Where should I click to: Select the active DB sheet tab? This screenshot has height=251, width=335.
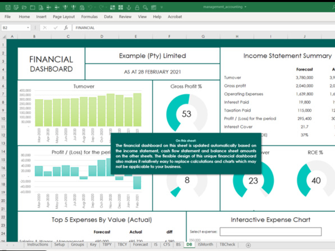pos(189,245)
